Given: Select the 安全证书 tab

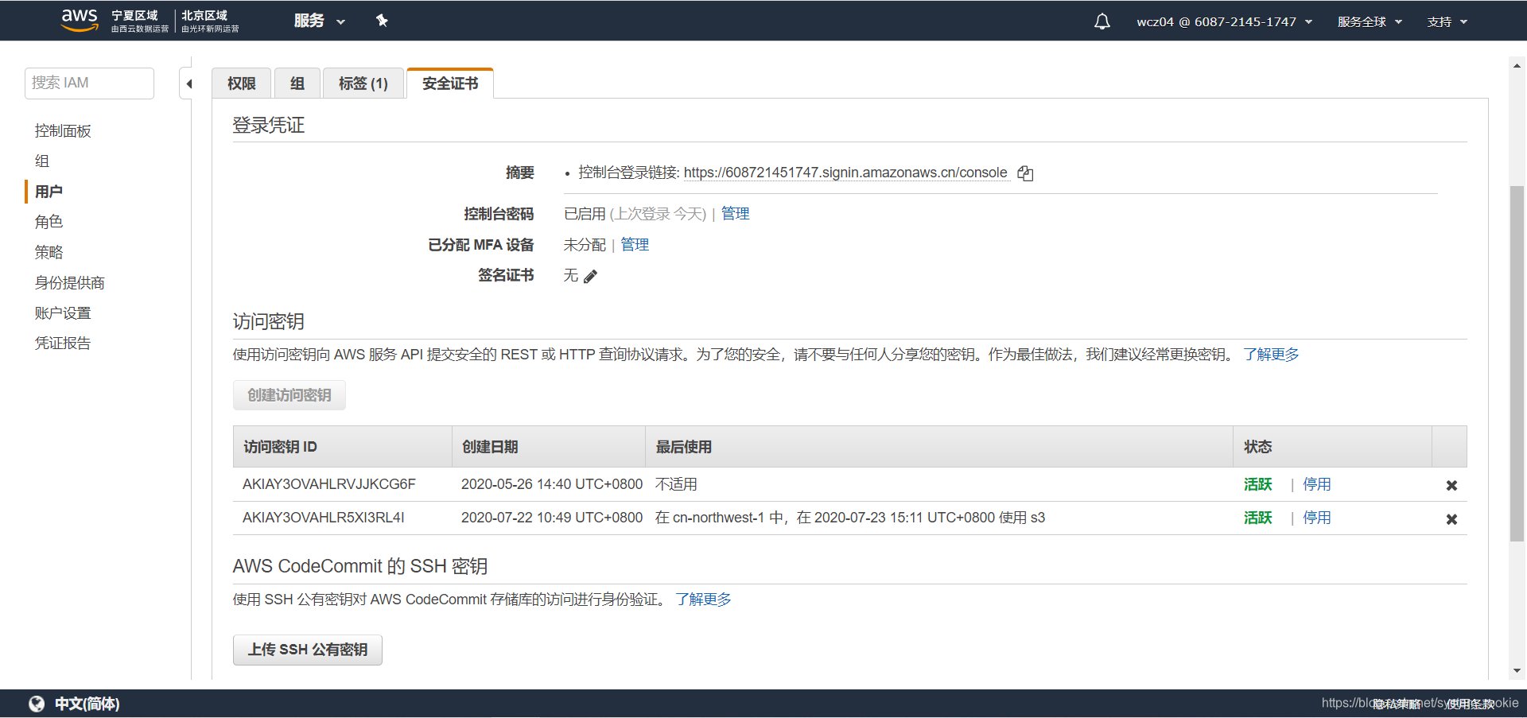Looking at the screenshot, I should pos(450,83).
